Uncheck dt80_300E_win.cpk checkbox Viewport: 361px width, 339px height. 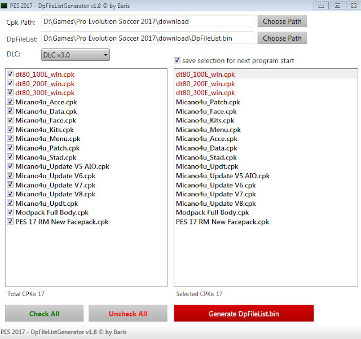click(10, 93)
